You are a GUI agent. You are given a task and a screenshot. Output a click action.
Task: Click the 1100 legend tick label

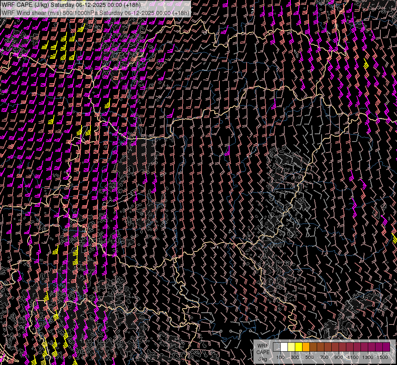click(353, 357)
